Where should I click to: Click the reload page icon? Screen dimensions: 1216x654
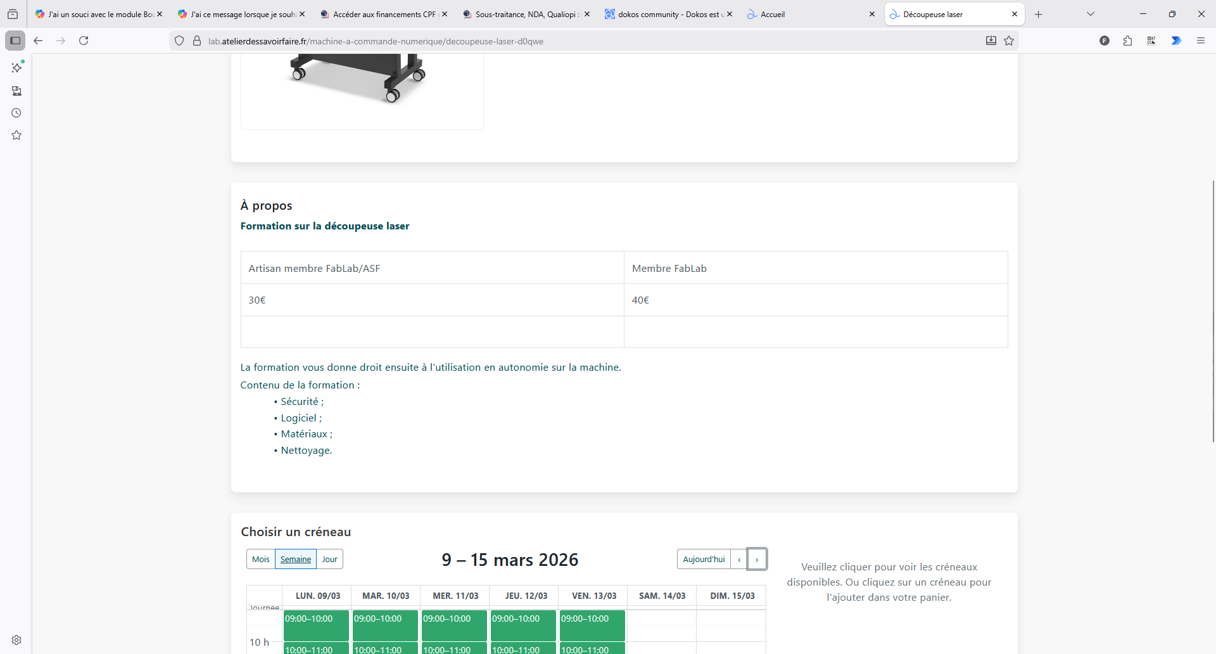coord(84,41)
